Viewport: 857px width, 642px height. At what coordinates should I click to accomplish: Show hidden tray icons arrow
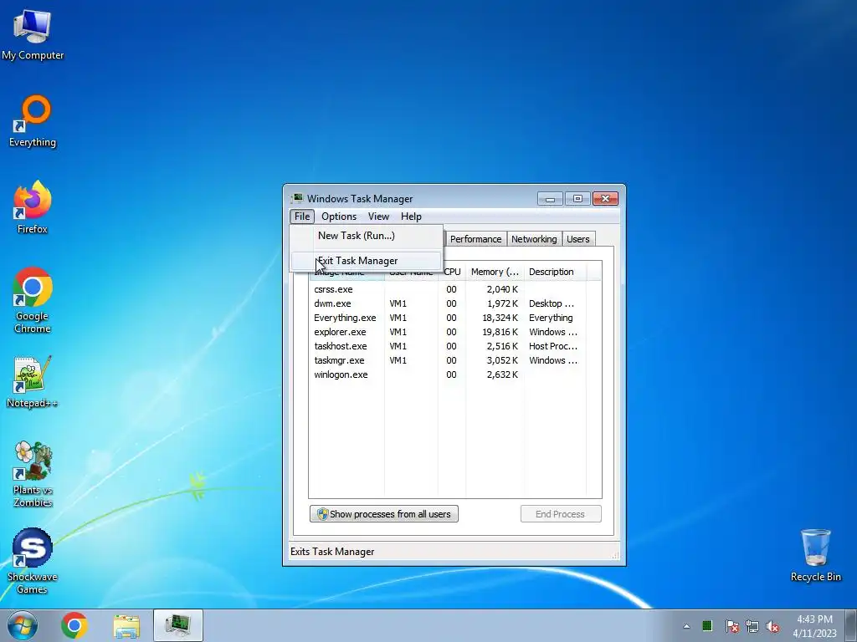686,626
